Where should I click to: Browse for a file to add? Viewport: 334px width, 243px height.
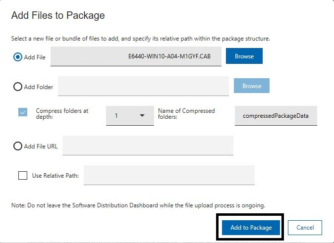[x=244, y=56]
